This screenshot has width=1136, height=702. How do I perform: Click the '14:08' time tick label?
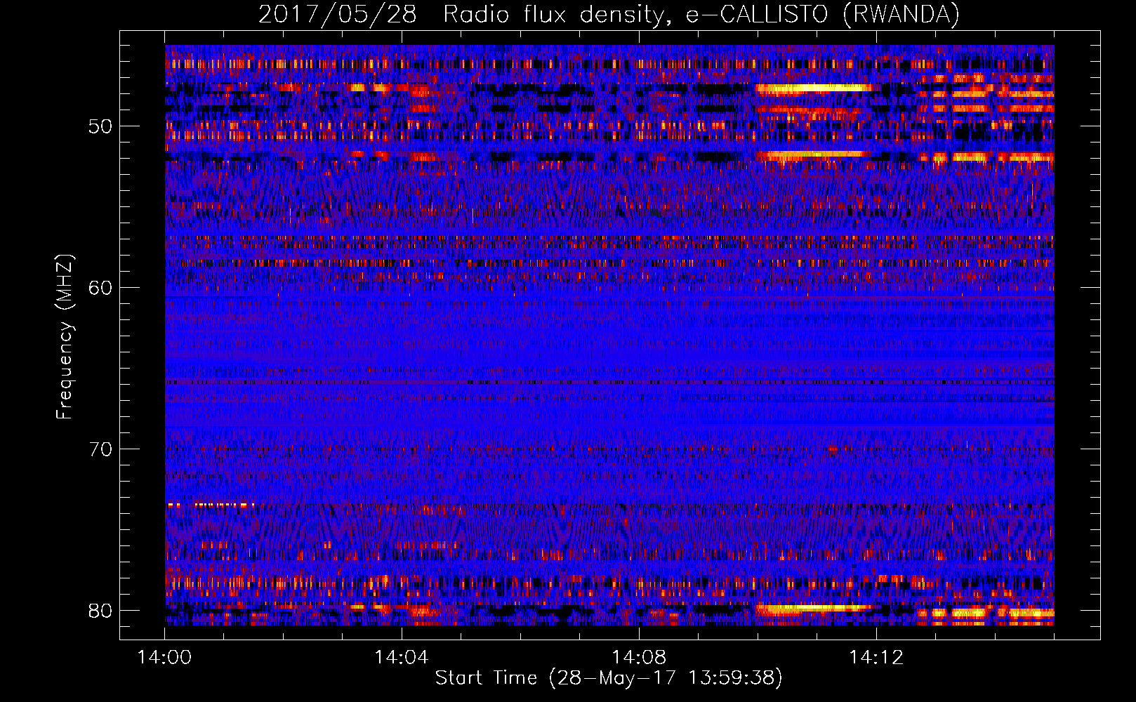tap(639, 658)
